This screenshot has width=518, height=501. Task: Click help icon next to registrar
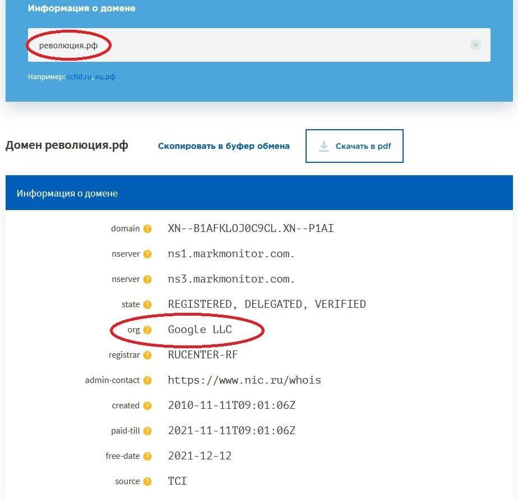click(147, 355)
